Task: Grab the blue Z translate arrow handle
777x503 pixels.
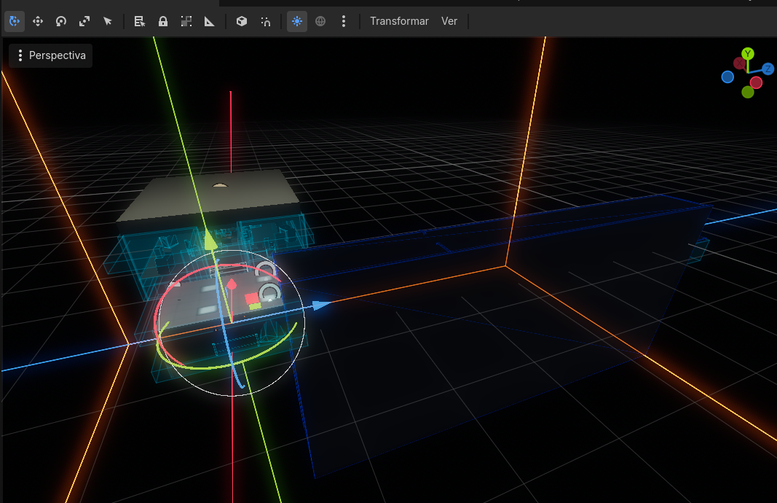Action: 322,305
